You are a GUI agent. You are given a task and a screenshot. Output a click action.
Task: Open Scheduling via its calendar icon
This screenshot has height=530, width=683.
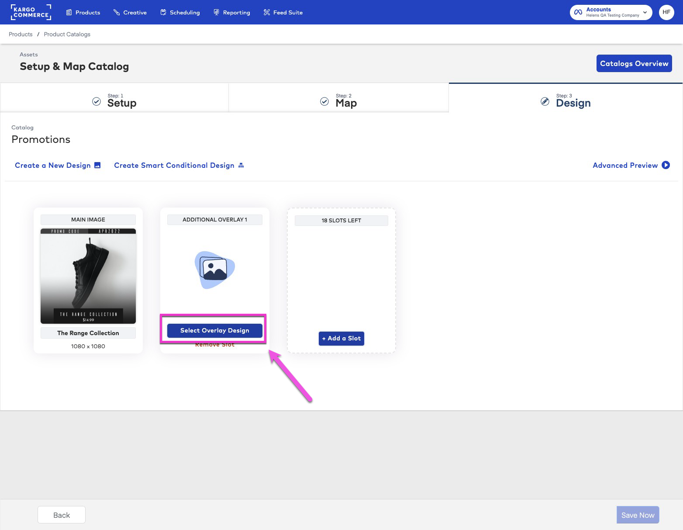point(163,12)
